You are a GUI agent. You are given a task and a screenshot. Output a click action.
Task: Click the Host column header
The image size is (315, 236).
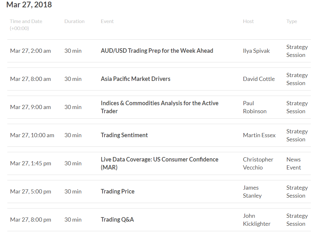(248, 21)
